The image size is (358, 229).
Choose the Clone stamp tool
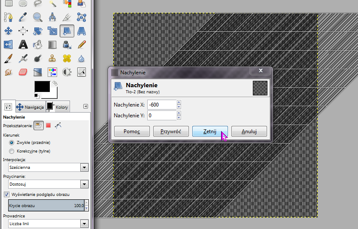point(52,58)
